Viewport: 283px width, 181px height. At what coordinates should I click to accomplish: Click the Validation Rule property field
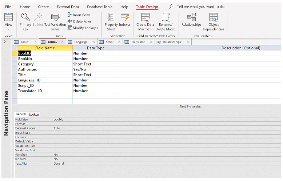167,146
